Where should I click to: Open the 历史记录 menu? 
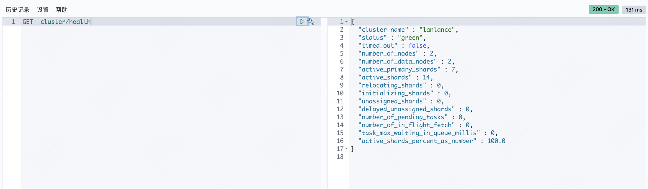(17, 10)
